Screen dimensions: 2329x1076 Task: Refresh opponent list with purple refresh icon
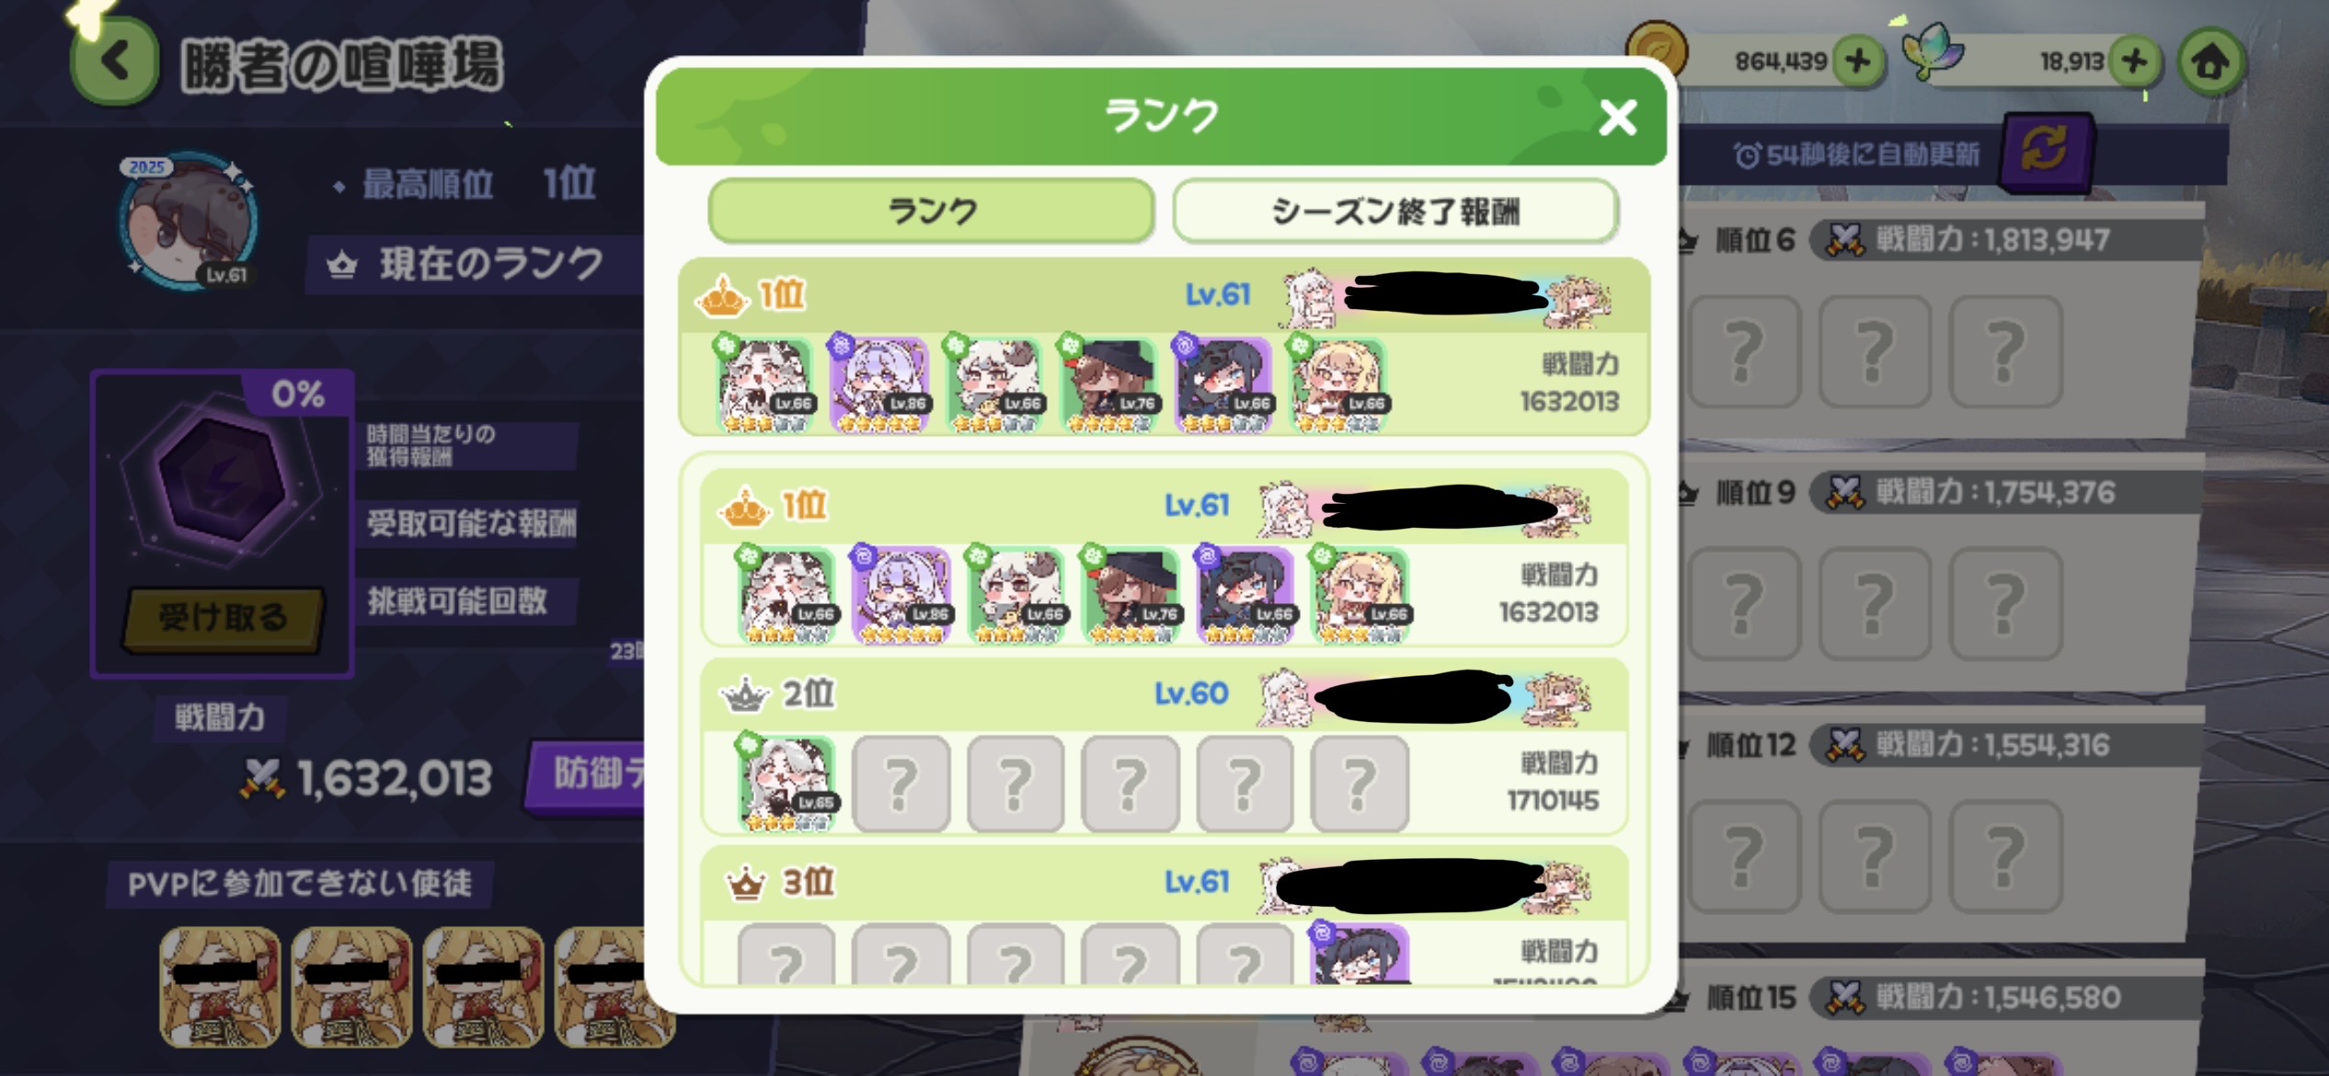click(x=2046, y=153)
